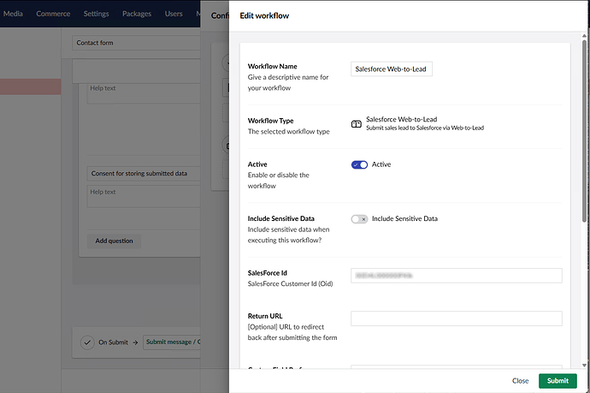Click the first Help text box
The width and height of the screenshot is (590, 393).
tap(144, 93)
